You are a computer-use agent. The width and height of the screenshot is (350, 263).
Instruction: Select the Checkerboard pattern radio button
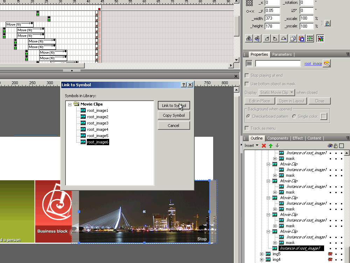tap(248, 116)
